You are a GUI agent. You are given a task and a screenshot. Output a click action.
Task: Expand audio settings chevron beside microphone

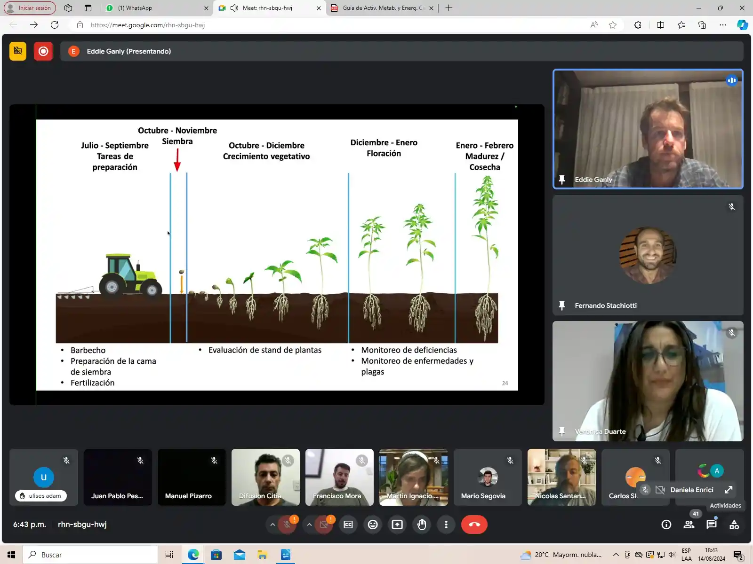(x=272, y=525)
